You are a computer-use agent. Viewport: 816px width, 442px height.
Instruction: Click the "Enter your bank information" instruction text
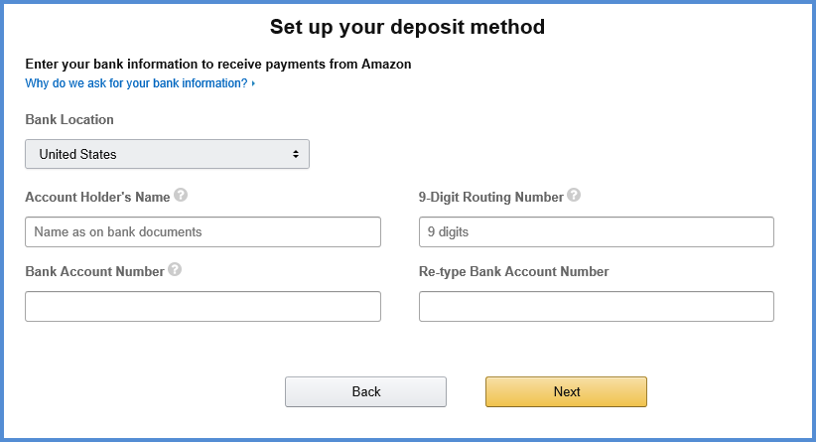coord(218,65)
